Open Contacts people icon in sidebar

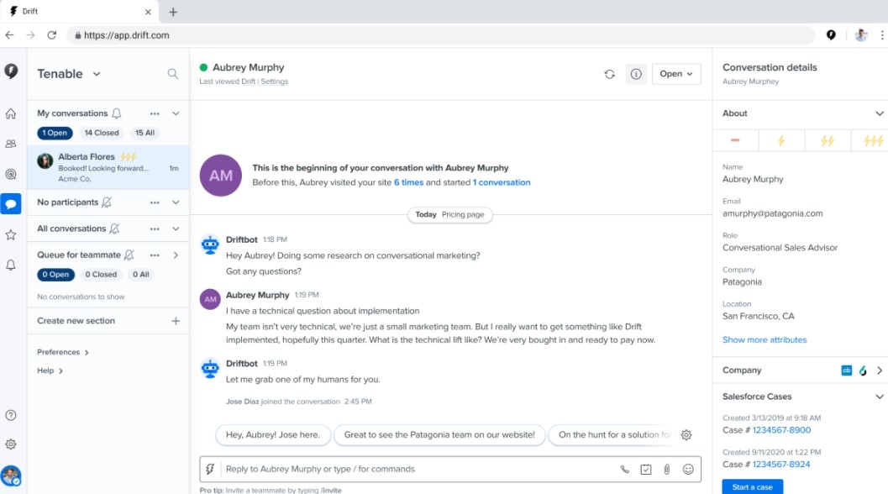[11, 144]
